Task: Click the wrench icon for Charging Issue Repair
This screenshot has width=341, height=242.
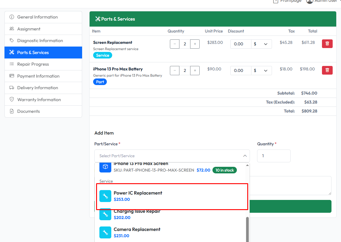Action: pyautogui.click(x=105, y=214)
